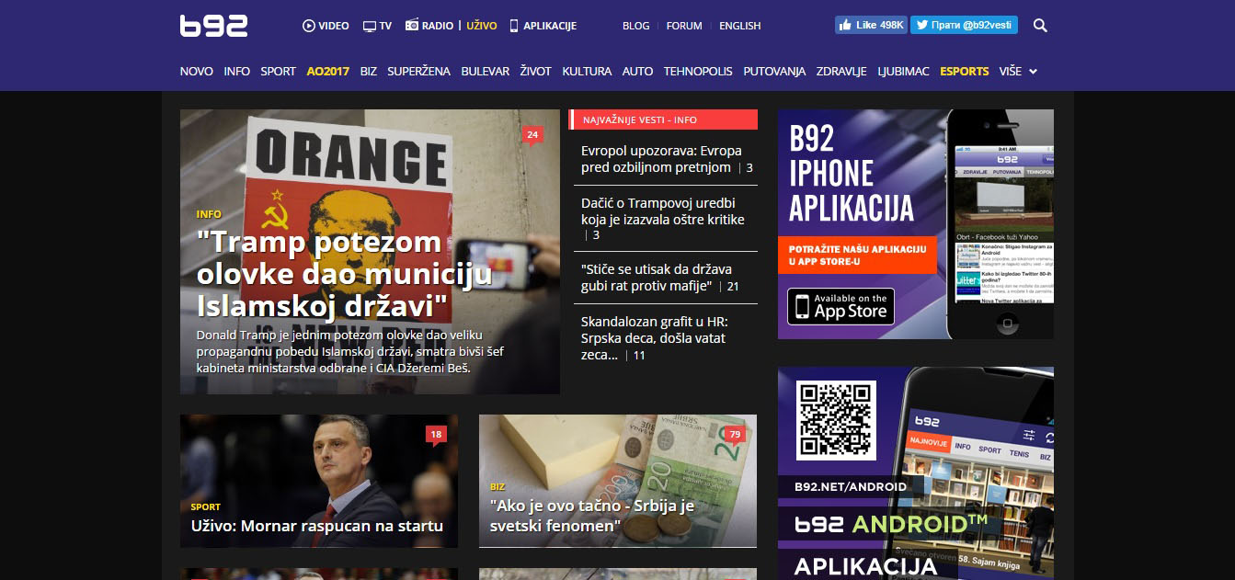
Task: Open the BLOG link
Action: coord(635,26)
